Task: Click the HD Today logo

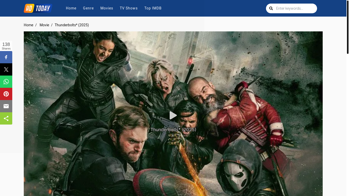Action: point(38,8)
